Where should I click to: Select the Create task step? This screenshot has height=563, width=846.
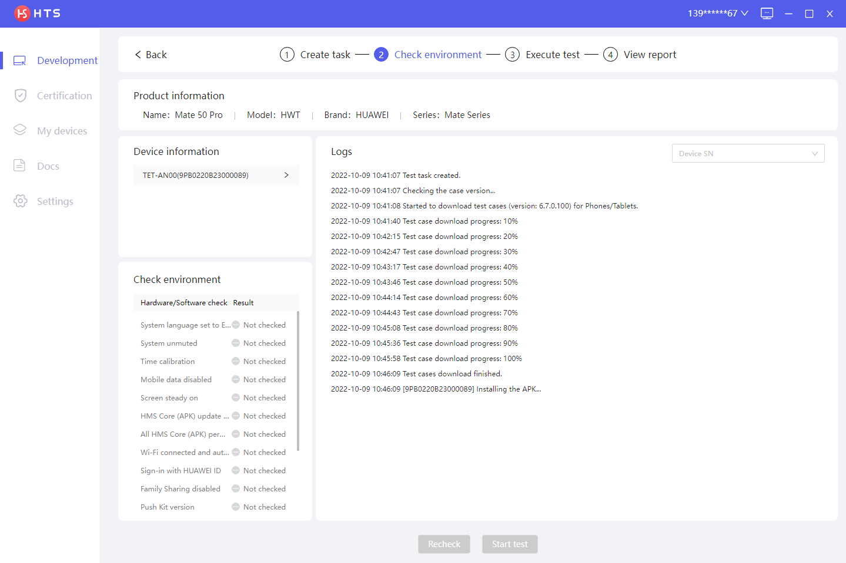point(325,55)
